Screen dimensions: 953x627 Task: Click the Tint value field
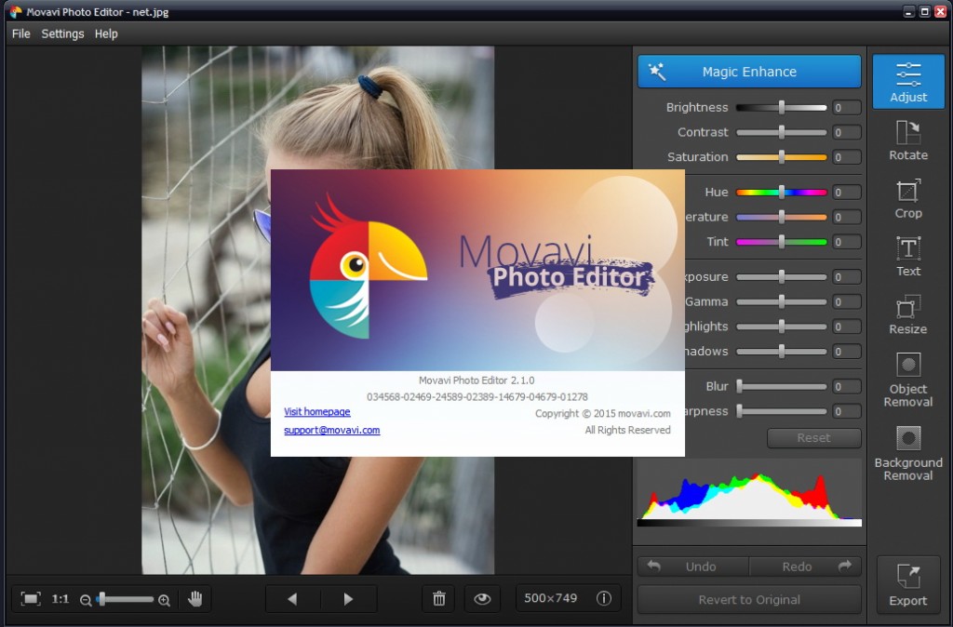coord(846,242)
